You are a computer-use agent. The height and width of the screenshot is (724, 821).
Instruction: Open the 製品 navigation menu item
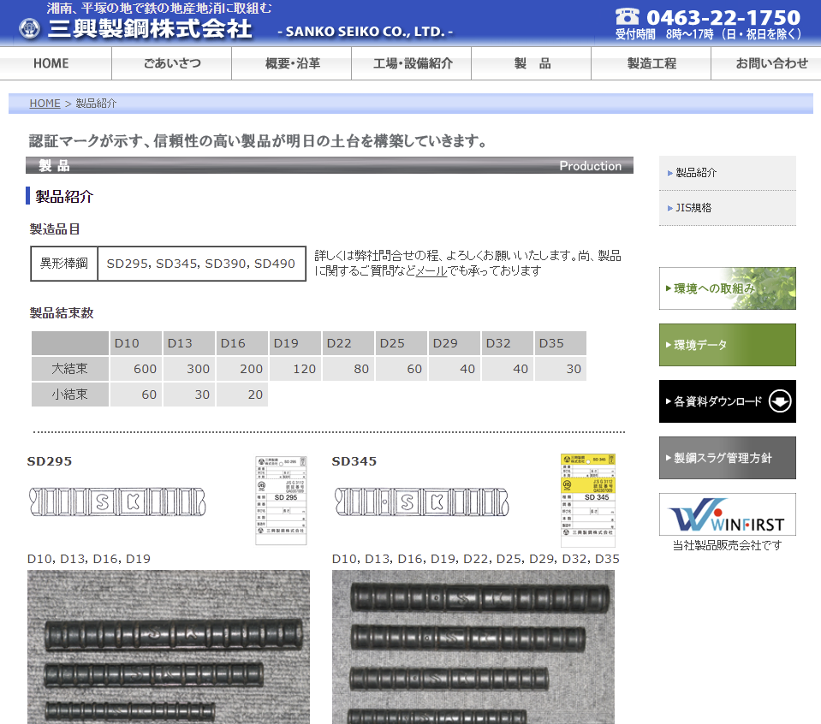532,63
